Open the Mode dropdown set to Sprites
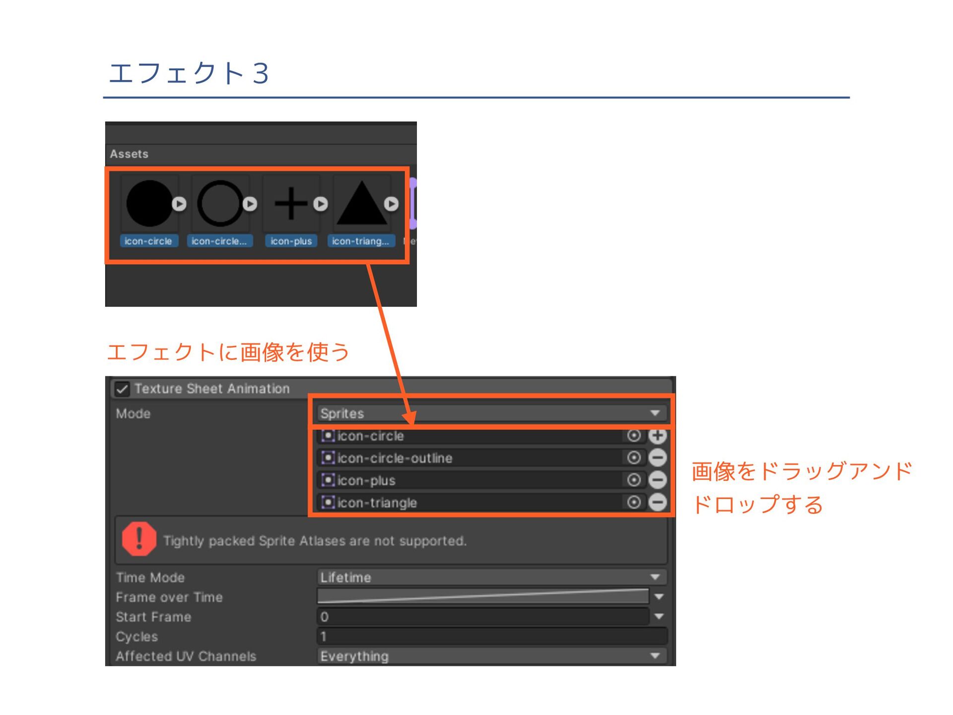This screenshot has width=953, height=715. click(x=490, y=413)
